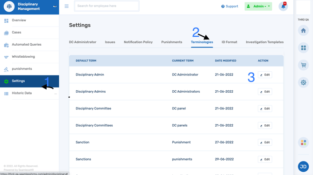Click the 'DC Administrators' current term cell
The image size is (313, 175).
pyautogui.click(x=186, y=92)
